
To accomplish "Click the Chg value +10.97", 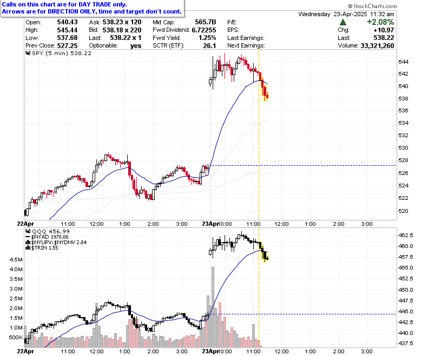I will tap(384, 30).
